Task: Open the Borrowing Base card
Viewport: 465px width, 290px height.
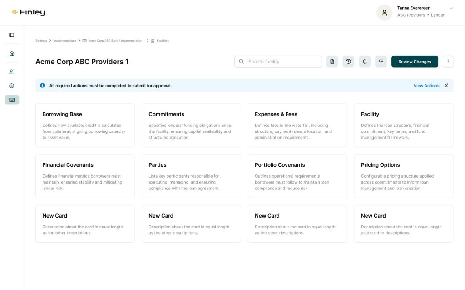Action: click(x=85, y=125)
